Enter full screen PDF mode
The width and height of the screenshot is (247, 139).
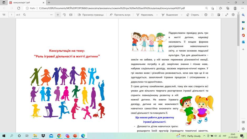[227, 15]
